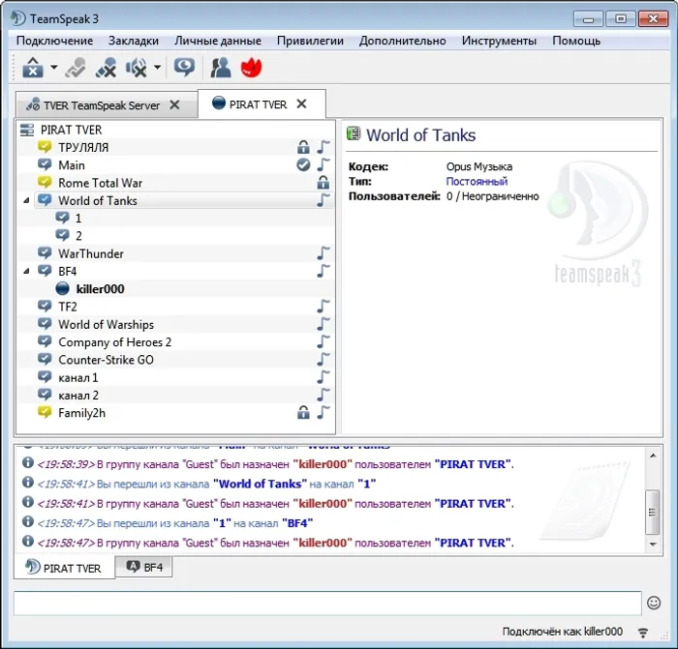
Task: Click music note icon on ТРУЛЯЛЯ row
Action: pos(323,147)
